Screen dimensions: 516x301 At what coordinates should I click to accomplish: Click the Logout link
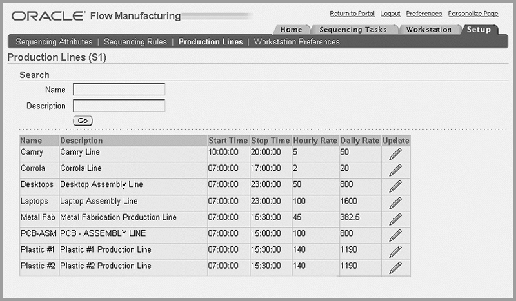tap(390, 14)
